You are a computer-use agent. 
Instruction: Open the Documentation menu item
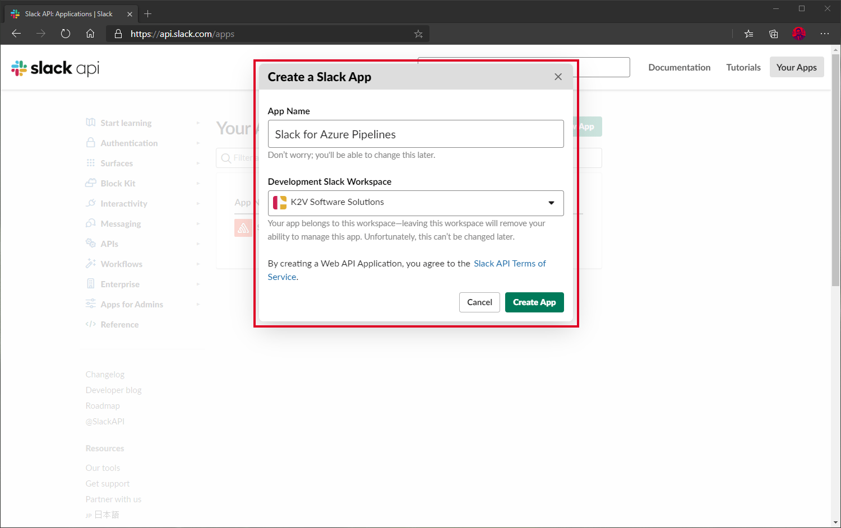(x=679, y=67)
